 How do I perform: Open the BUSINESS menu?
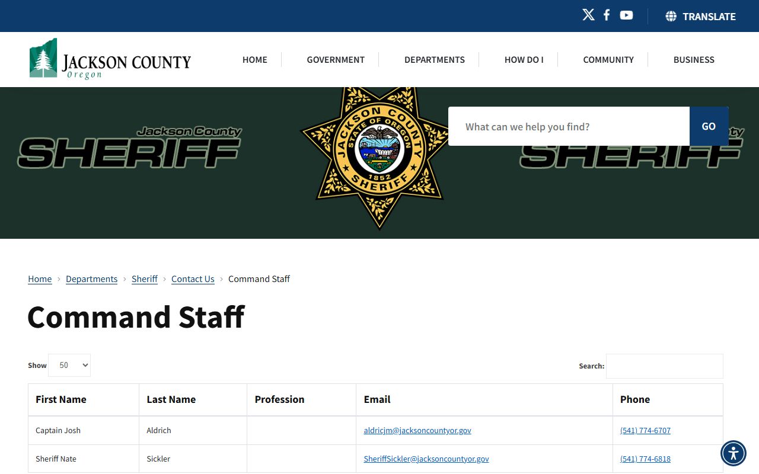click(x=694, y=59)
